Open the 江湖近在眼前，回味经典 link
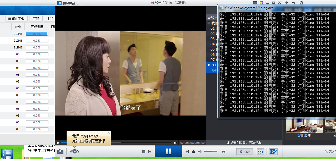Viewport: 336px width, 159px height. pyautogui.click(x=244, y=143)
